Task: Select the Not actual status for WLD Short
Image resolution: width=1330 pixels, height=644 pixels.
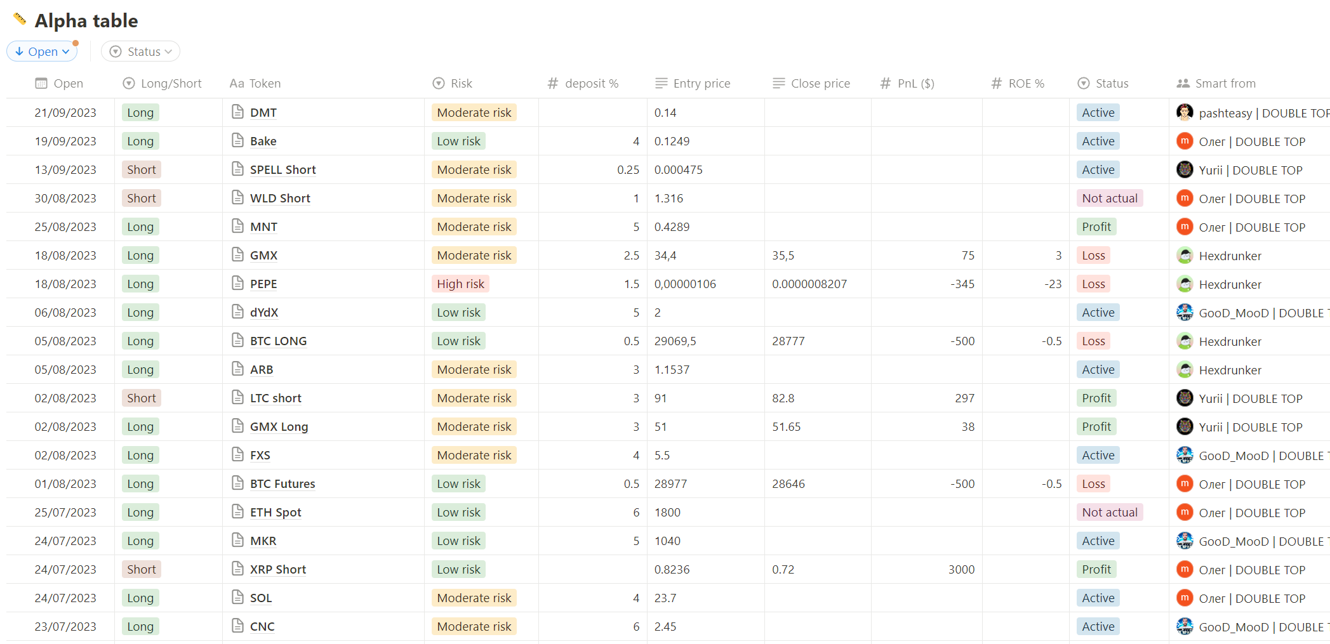Action: tap(1109, 198)
